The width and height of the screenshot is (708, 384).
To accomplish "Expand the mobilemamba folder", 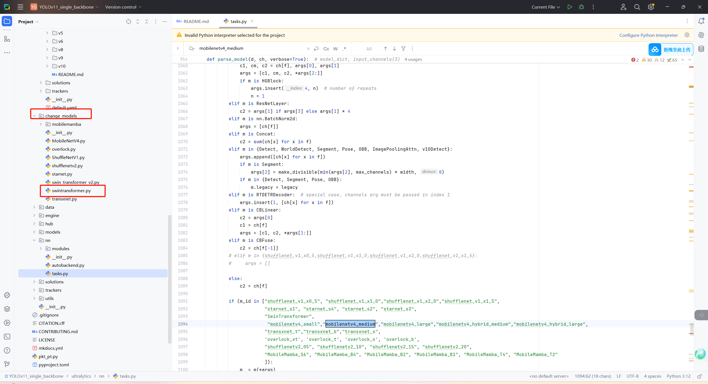I will click(x=41, y=124).
